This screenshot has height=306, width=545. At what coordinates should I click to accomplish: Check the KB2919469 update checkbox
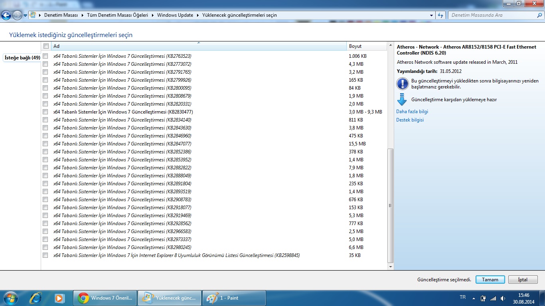45,215
